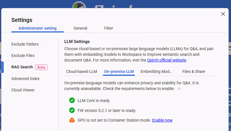The width and height of the screenshot is (231, 131).
Task: Go to Cloud Viewer settings
Action: [x=23, y=90]
